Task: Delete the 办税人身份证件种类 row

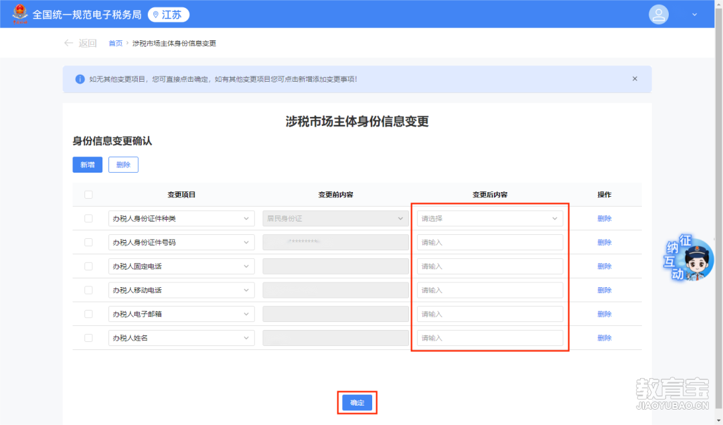Action: pyautogui.click(x=604, y=218)
